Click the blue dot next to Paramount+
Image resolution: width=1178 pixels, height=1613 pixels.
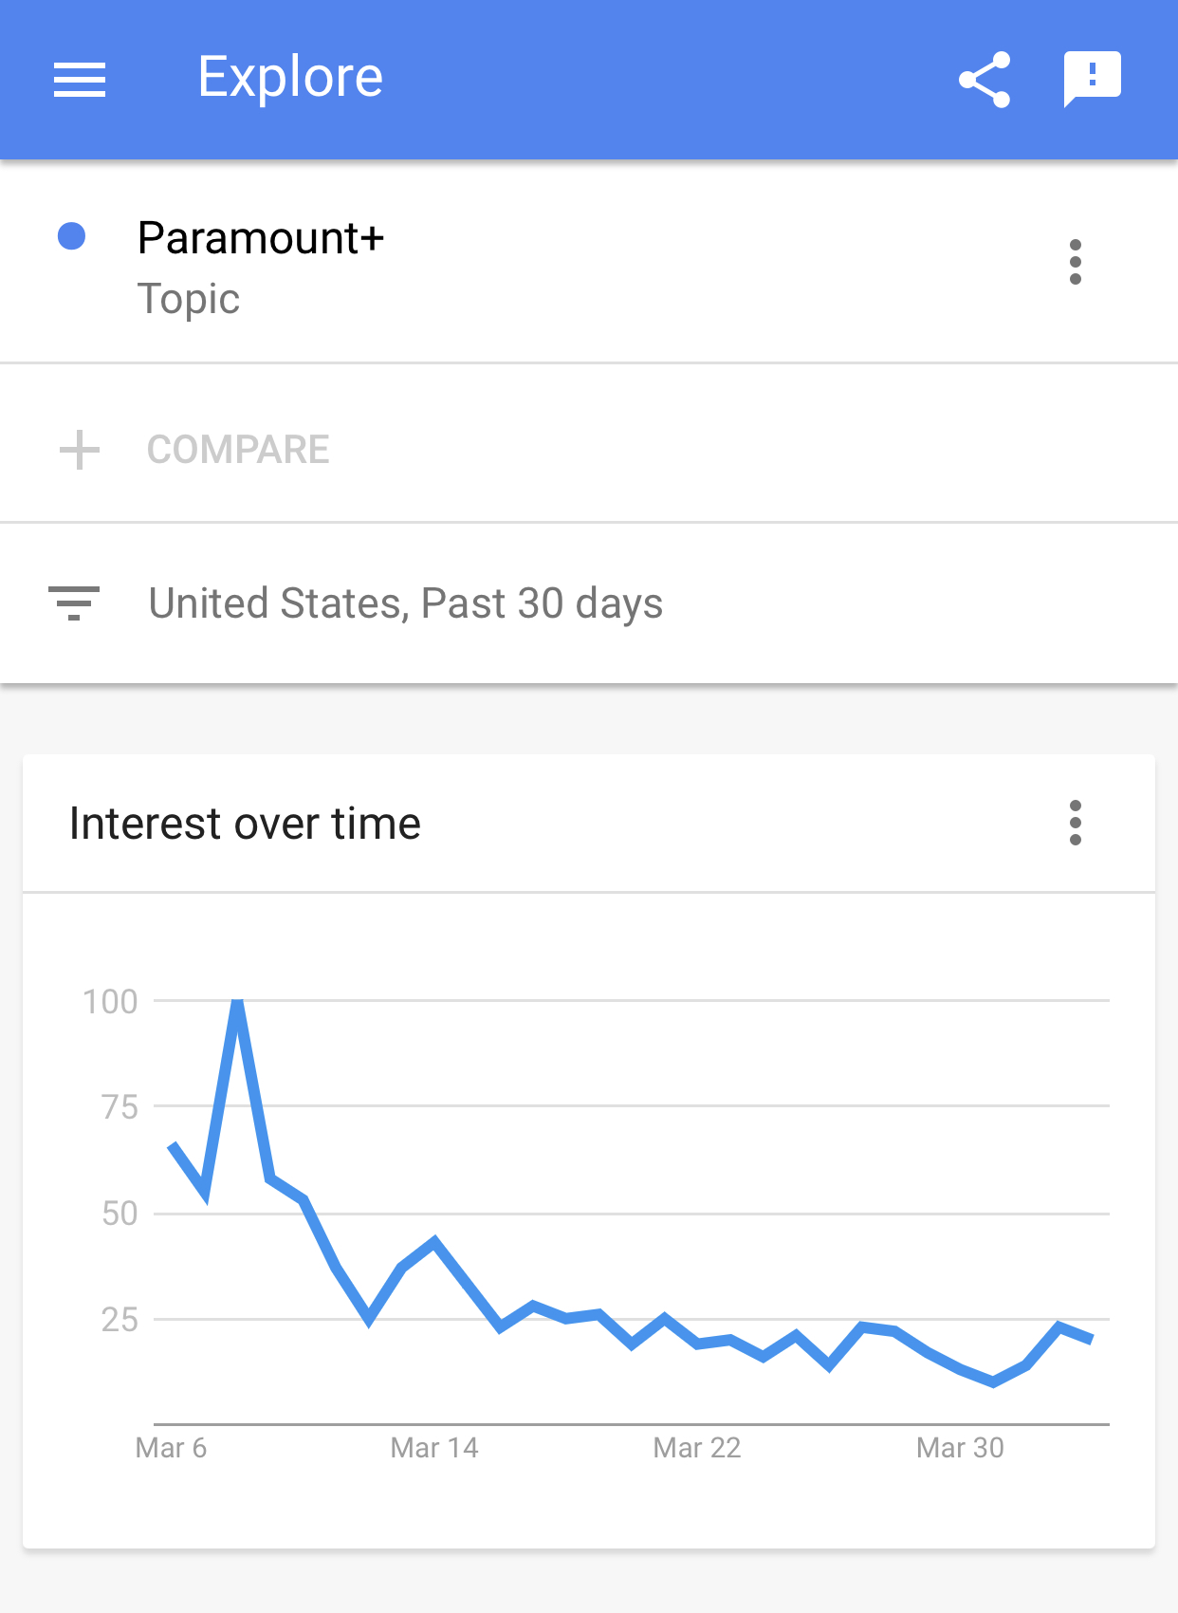[x=72, y=236]
